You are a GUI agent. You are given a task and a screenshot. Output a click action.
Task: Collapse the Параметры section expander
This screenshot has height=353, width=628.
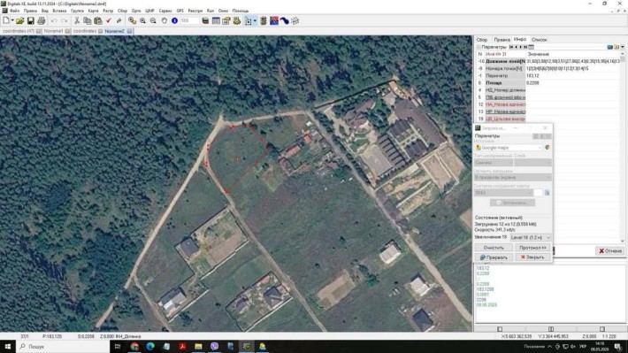pyautogui.click(x=479, y=47)
